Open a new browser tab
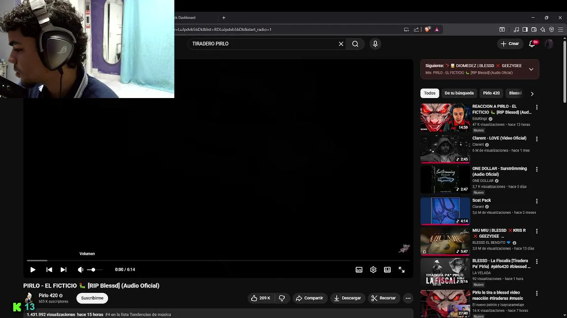 (224, 18)
